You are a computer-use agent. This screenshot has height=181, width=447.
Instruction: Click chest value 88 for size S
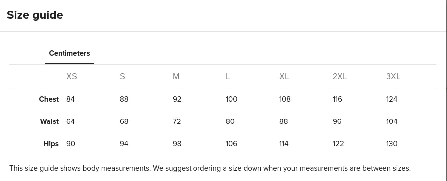(124, 99)
